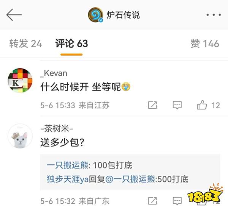228x209 pixels.
Task: Tap the @一只搬运熊 mention link
Action: 130,179
